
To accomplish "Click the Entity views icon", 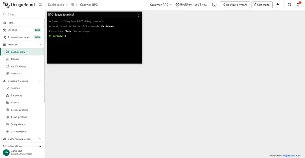I will coord(8,124).
